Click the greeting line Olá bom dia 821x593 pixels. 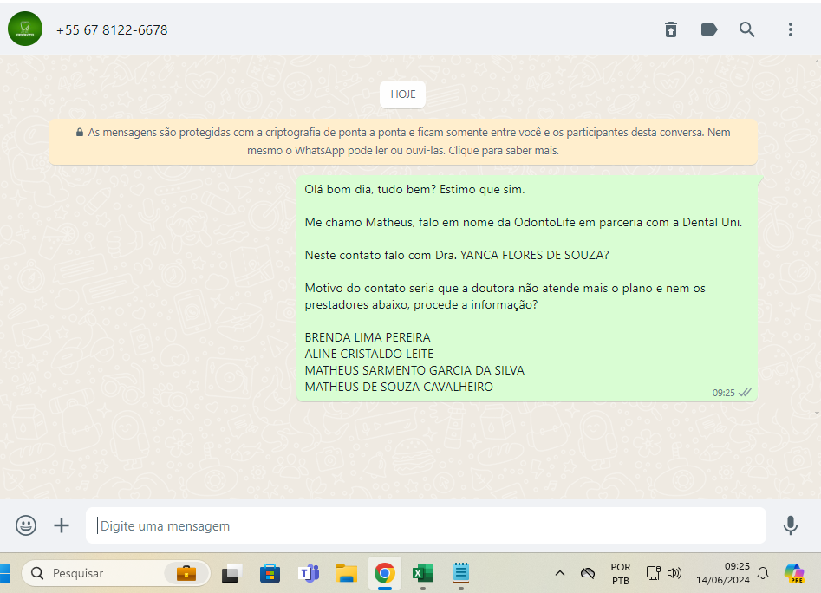pyautogui.click(x=414, y=190)
